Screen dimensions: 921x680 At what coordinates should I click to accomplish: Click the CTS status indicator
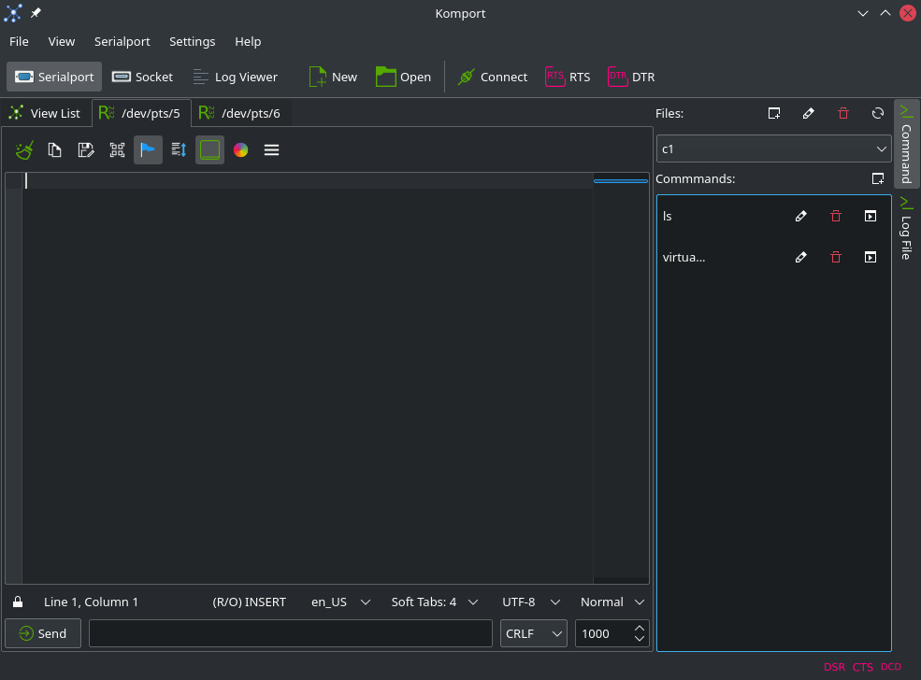tap(863, 667)
